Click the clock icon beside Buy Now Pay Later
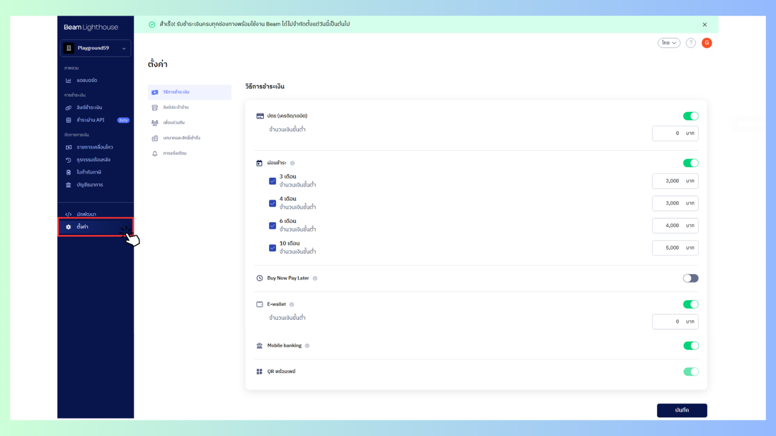Screen dimensions: 776x436 [259, 278]
